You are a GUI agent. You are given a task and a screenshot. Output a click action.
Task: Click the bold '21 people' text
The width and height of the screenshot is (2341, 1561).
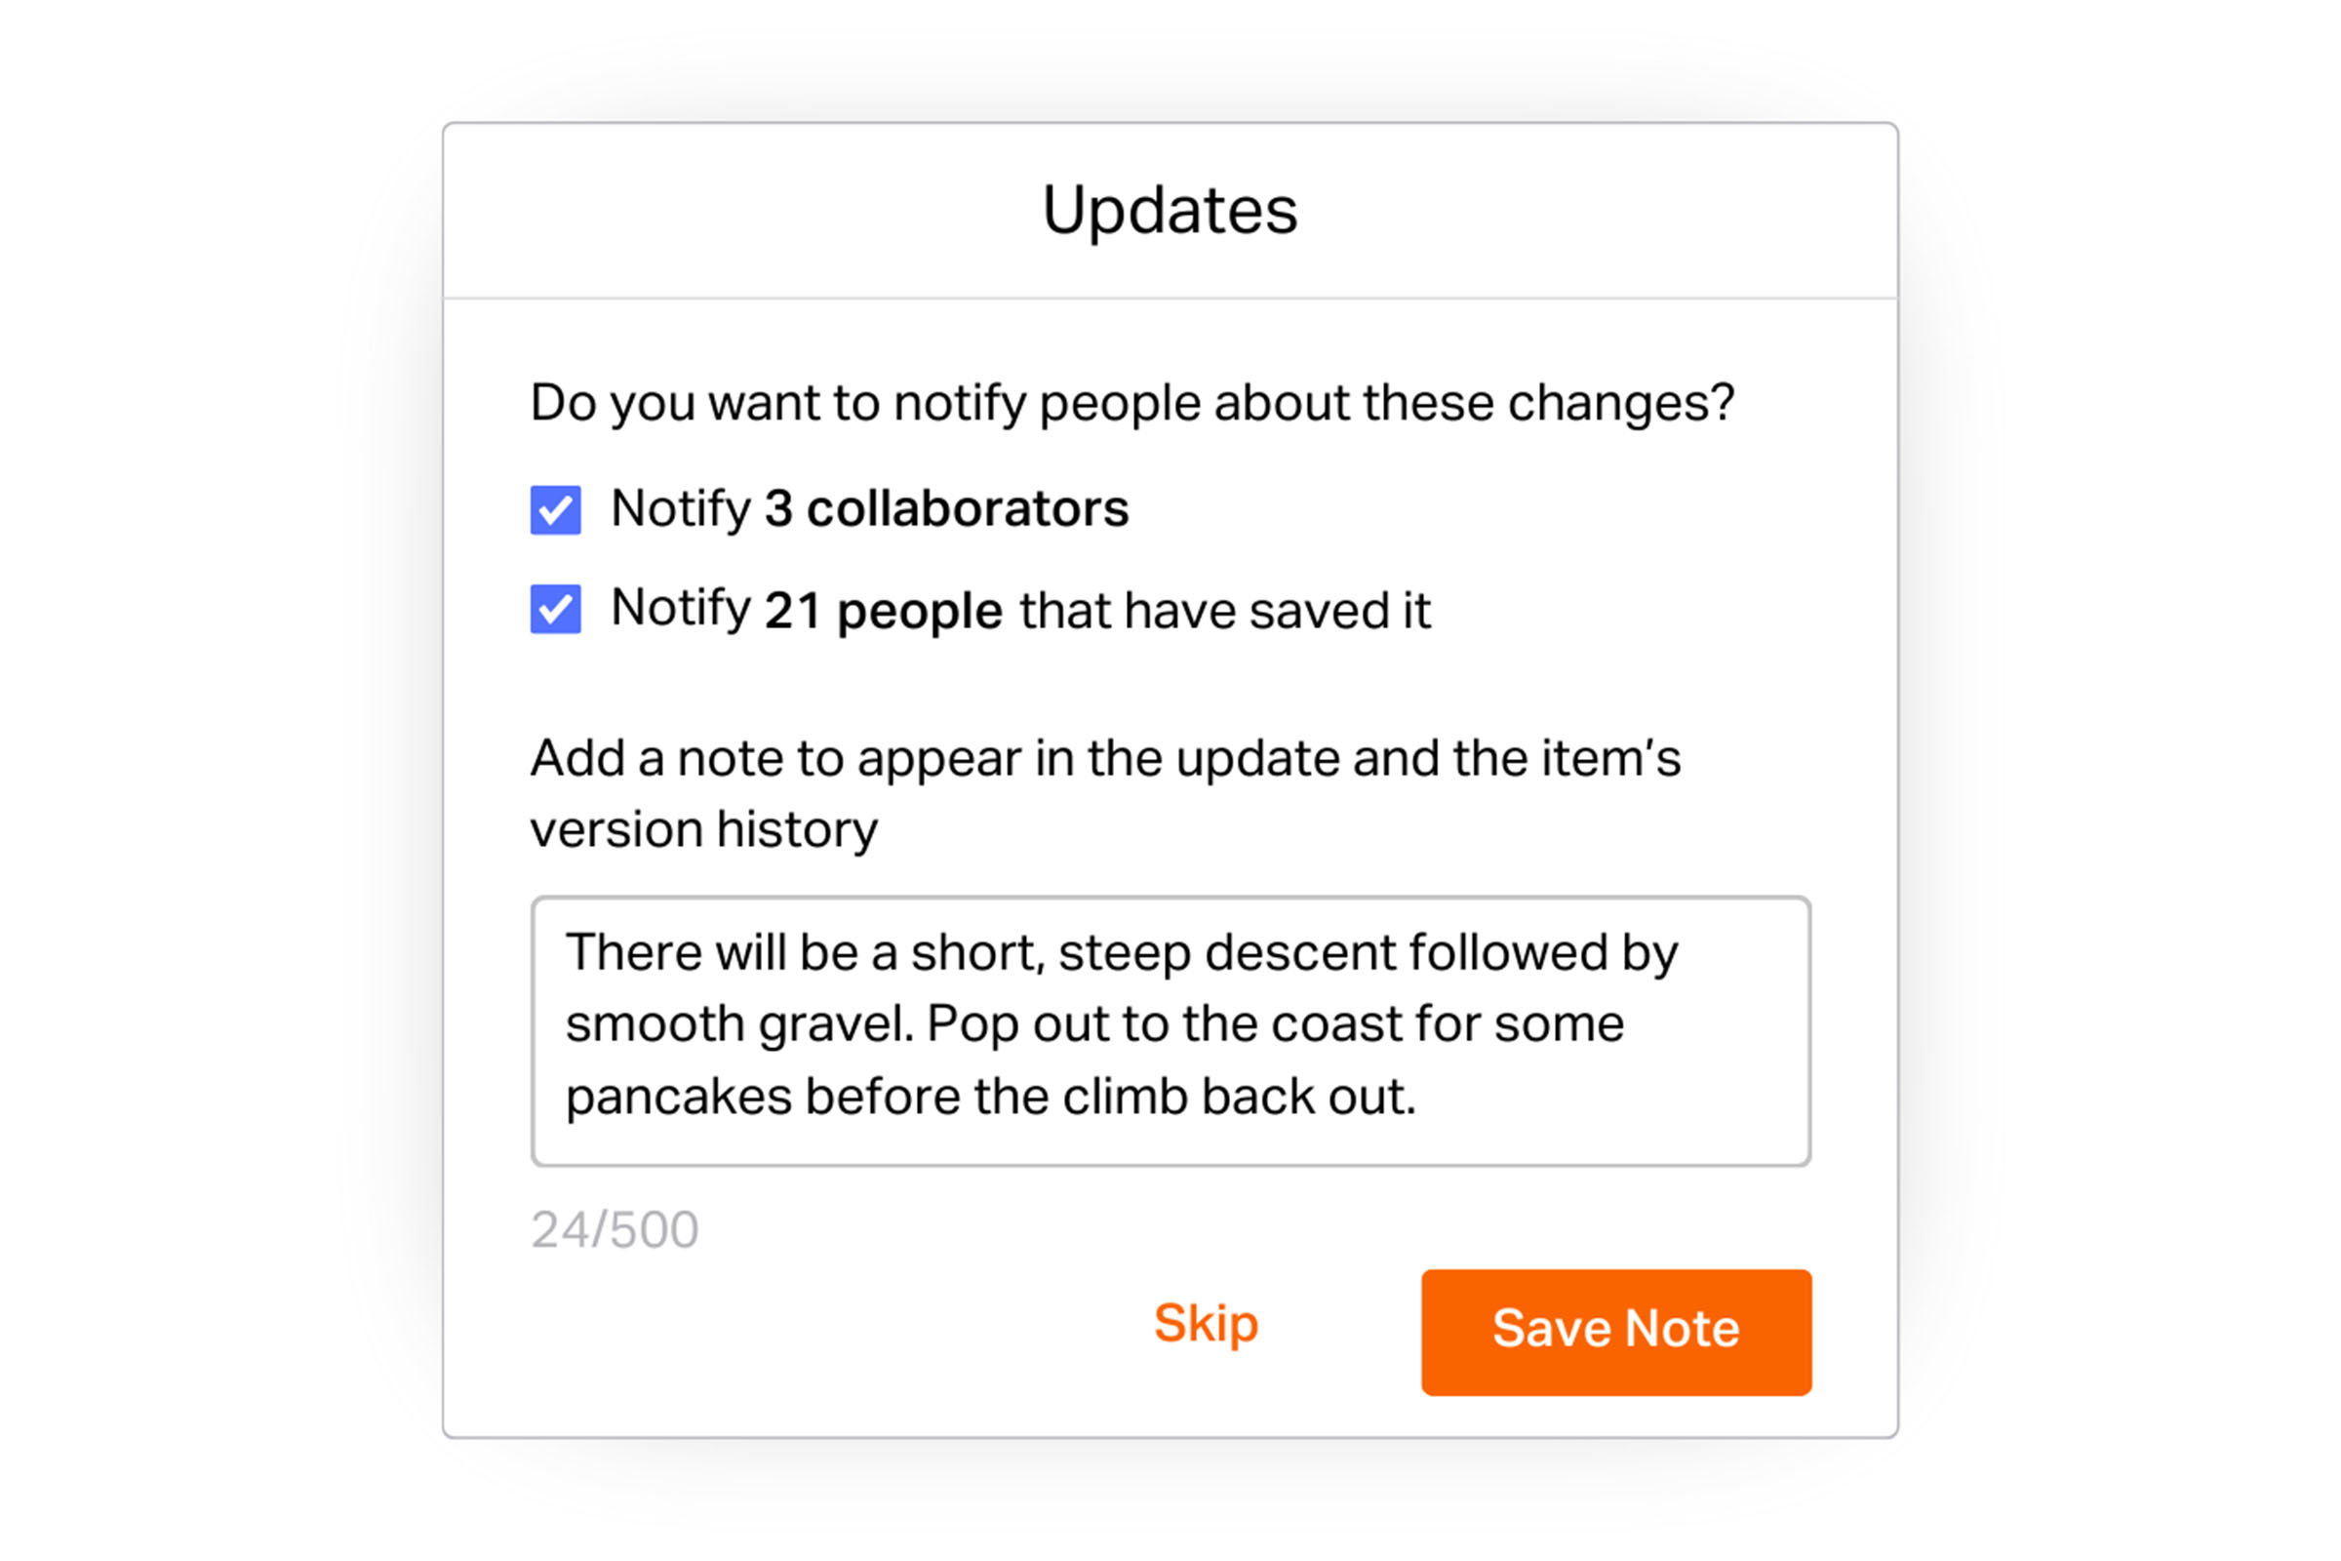[x=883, y=609]
